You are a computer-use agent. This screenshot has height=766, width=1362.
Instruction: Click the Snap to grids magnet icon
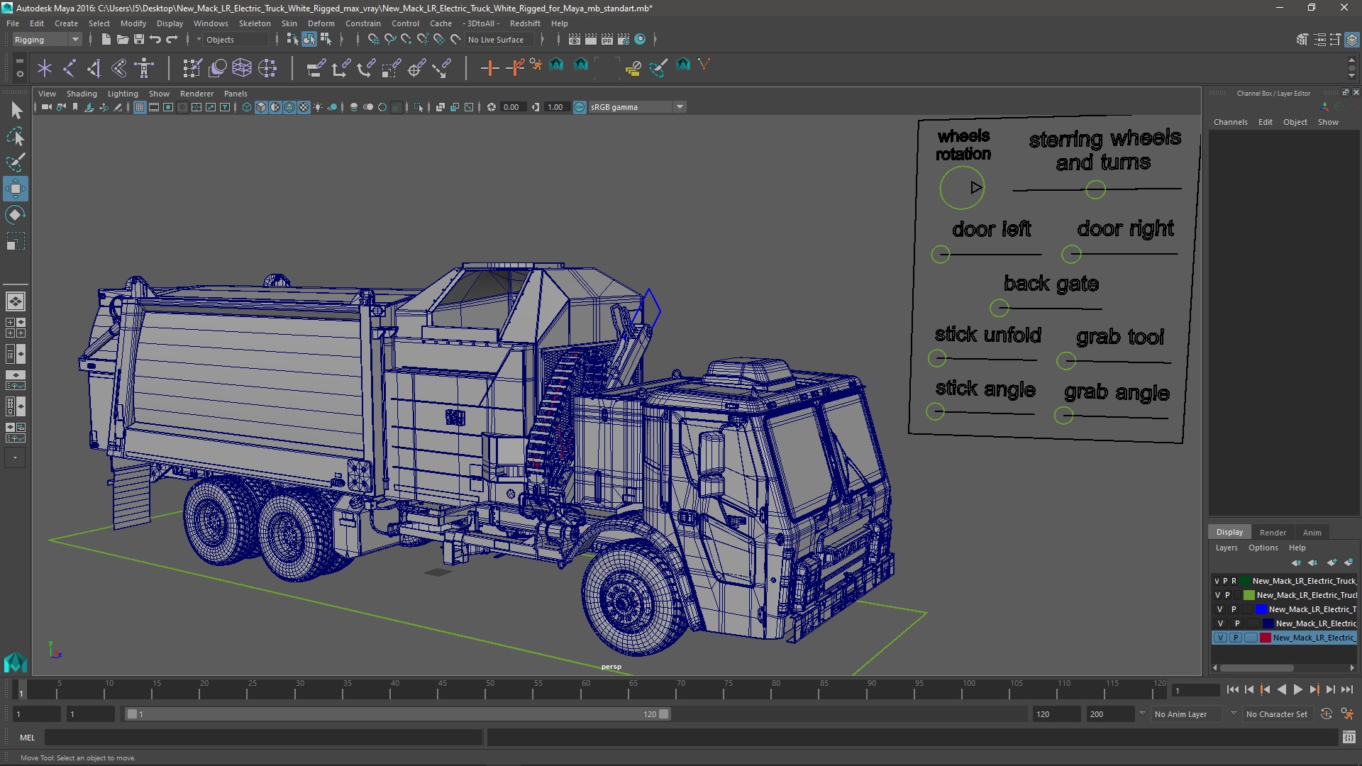pyautogui.click(x=373, y=40)
